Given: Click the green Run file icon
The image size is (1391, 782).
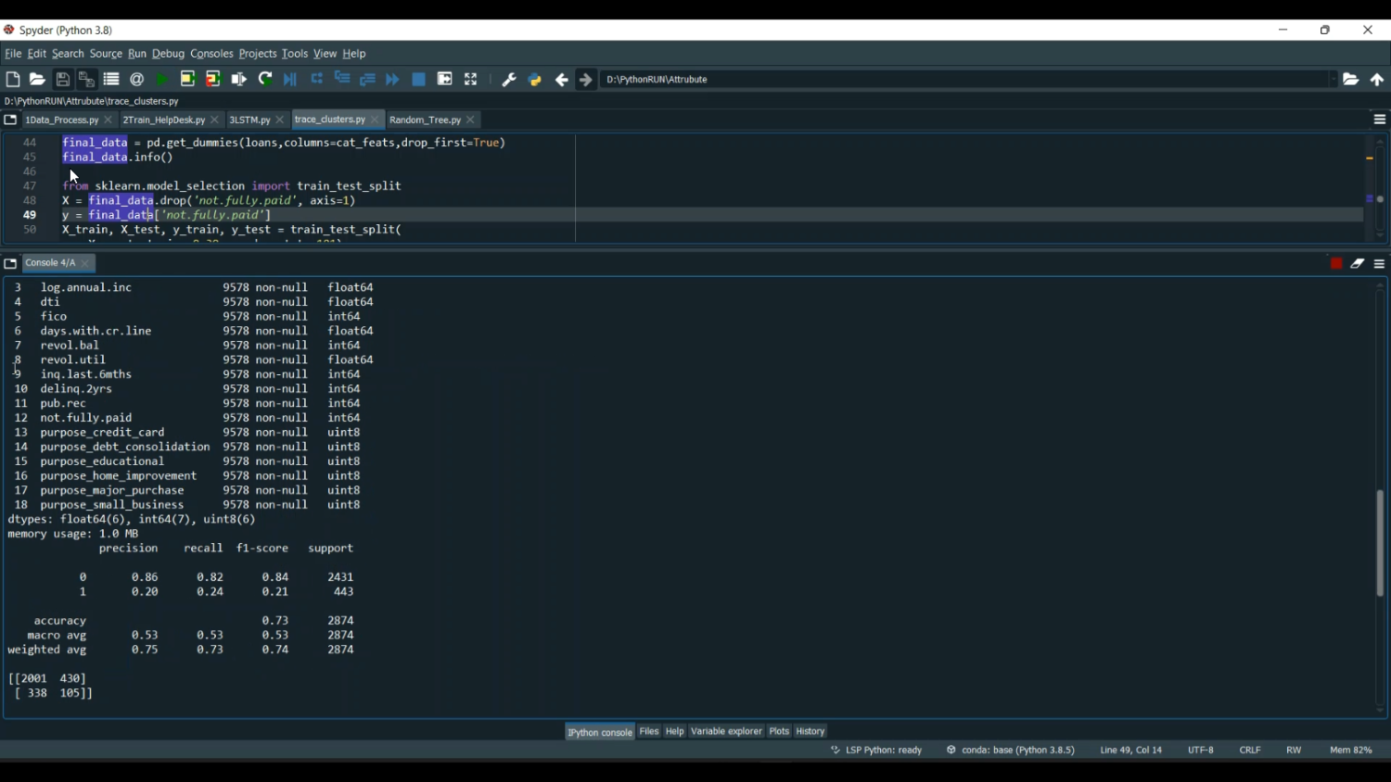Looking at the screenshot, I should 162,80.
